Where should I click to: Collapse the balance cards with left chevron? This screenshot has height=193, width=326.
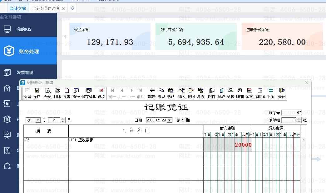(x=65, y=36)
